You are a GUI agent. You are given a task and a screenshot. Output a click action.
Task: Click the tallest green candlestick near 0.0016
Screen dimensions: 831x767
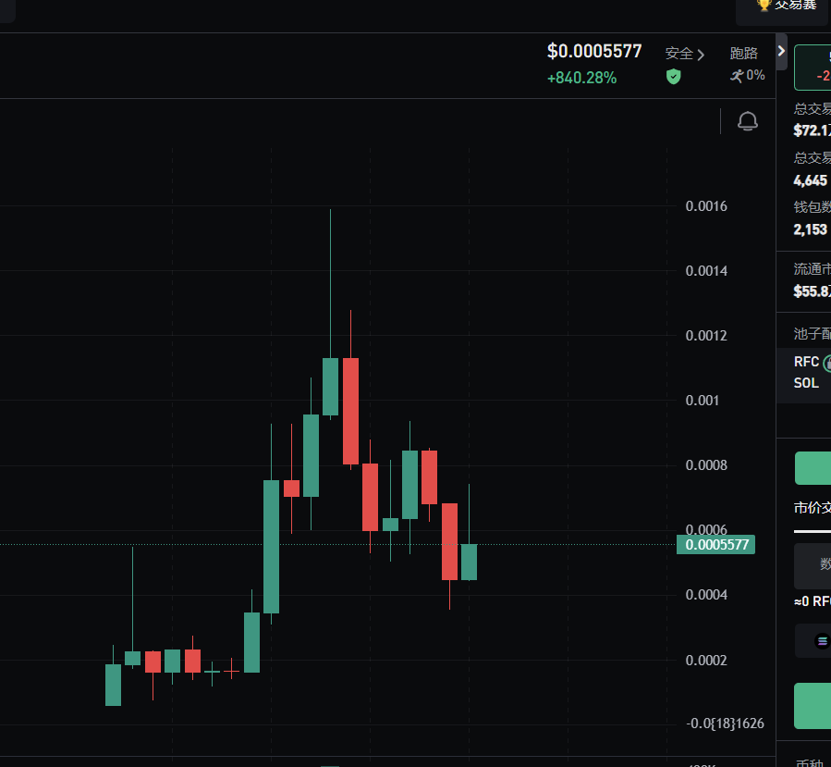pyautogui.click(x=330, y=386)
